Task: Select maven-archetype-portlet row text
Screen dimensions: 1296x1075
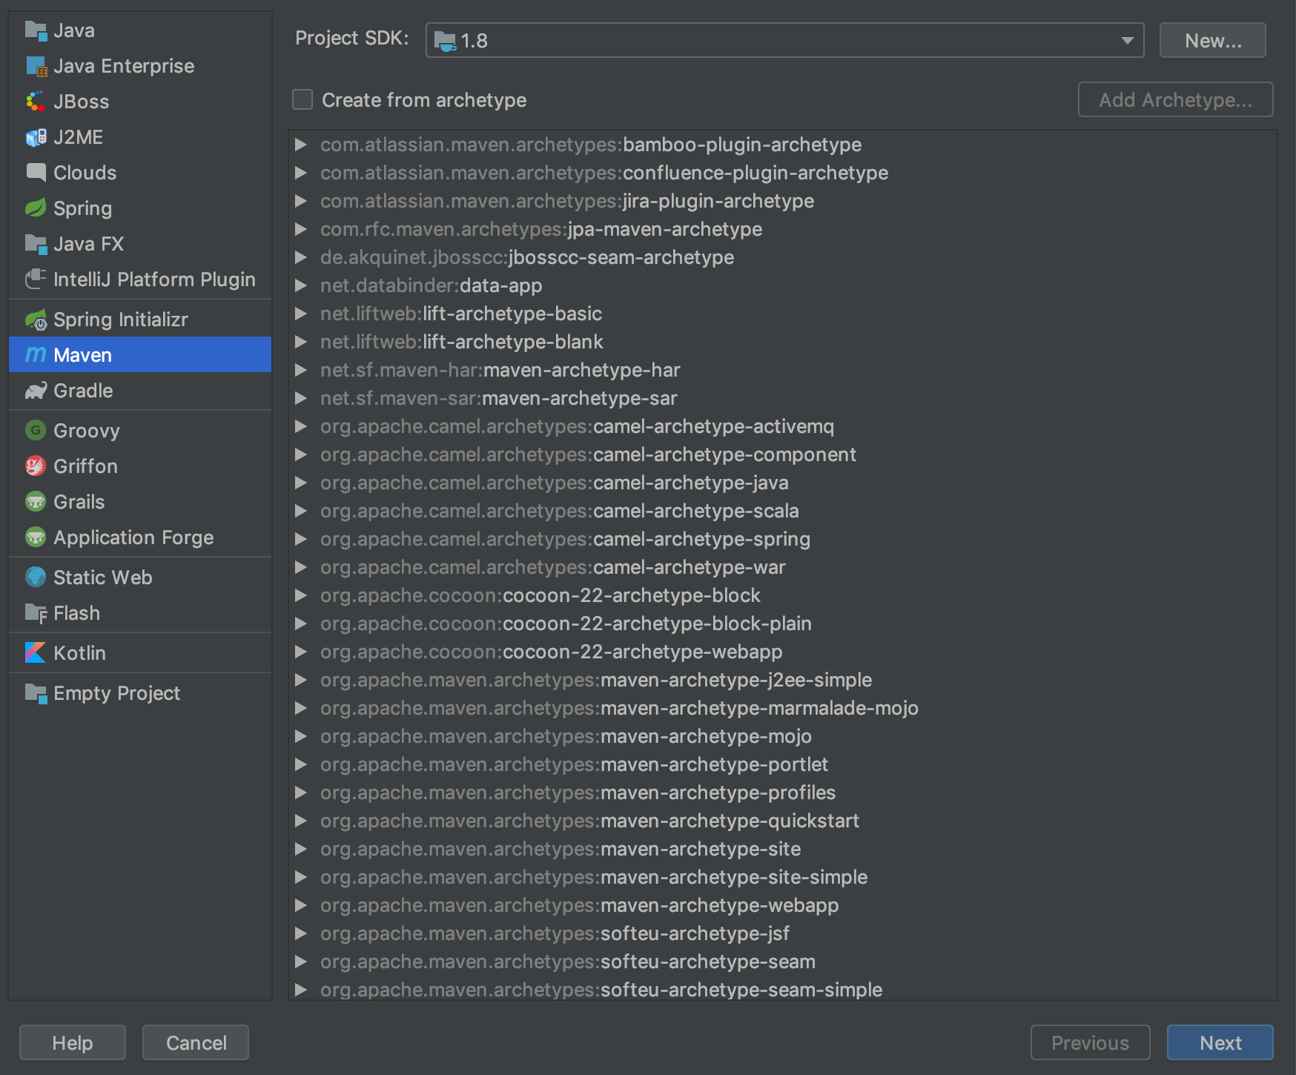Action: point(575,764)
